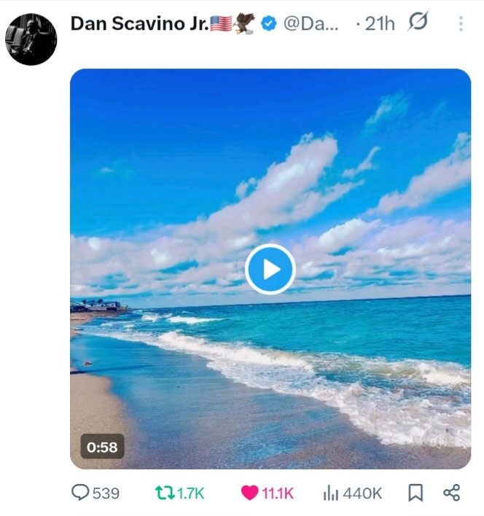Open the tweet's three-dot More menu
484x516 pixels.
click(461, 24)
